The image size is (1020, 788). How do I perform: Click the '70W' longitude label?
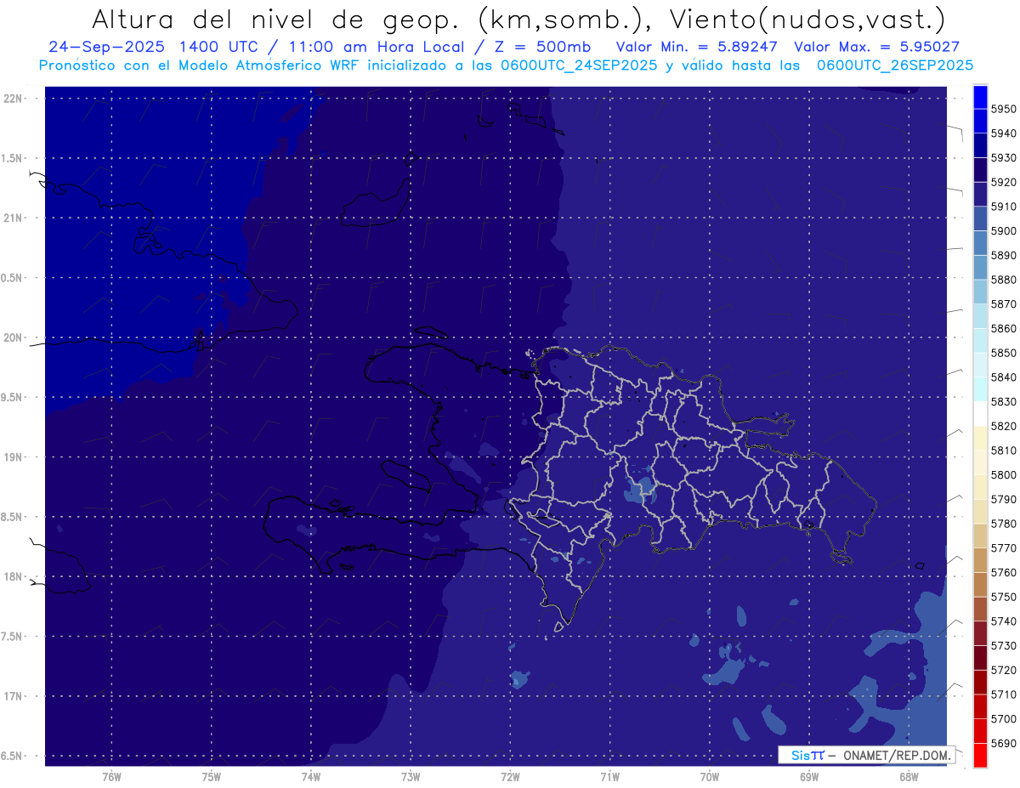click(x=709, y=776)
